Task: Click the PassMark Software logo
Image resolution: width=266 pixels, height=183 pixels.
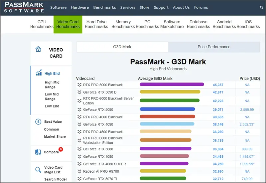Action: coord(24,7)
